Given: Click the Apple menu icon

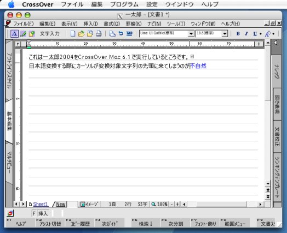Looking at the screenshot, I should [x=11, y=4].
